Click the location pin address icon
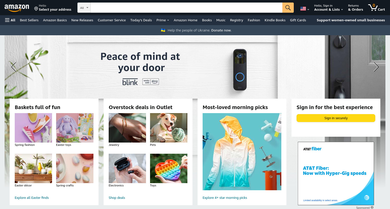Image resolution: width=390 pixels, height=209 pixels. (36, 9)
